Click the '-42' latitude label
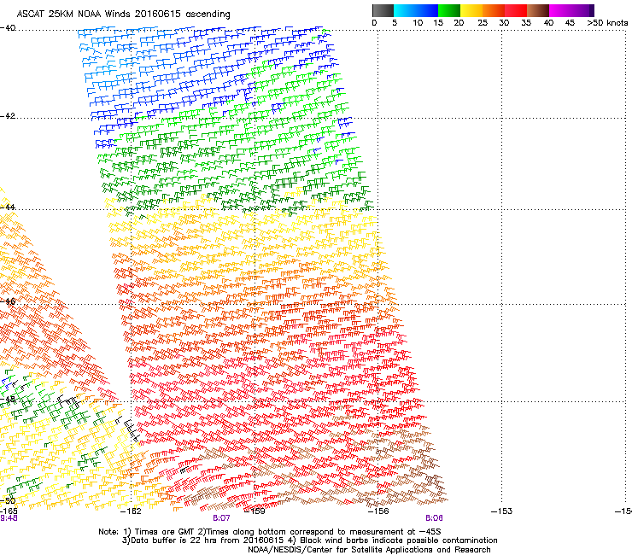Screen dimensions: 632x555 [x=8, y=116]
